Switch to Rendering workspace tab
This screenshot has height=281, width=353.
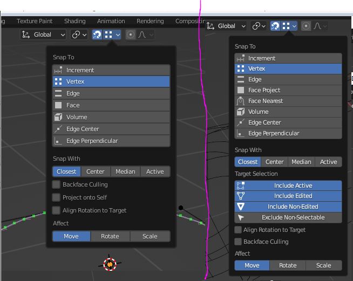150,21
